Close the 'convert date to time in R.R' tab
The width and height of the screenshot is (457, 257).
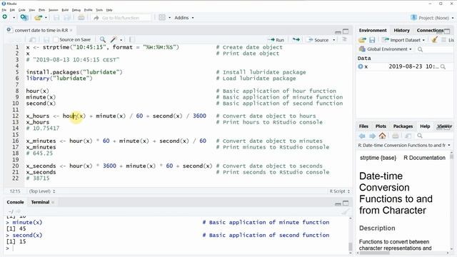click(71, 30)
